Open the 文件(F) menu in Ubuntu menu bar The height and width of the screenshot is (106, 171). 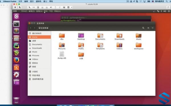coord(24,11)
